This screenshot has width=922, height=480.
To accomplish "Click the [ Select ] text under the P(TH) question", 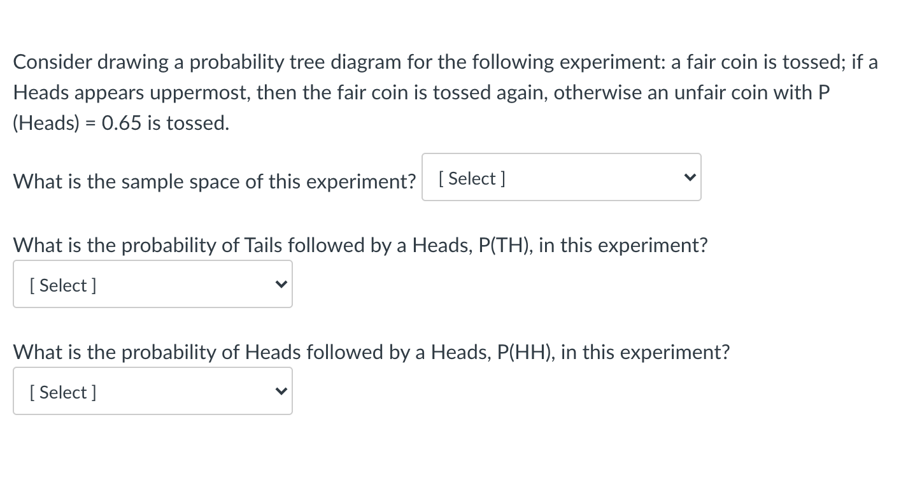I will (x=62, y=285).
